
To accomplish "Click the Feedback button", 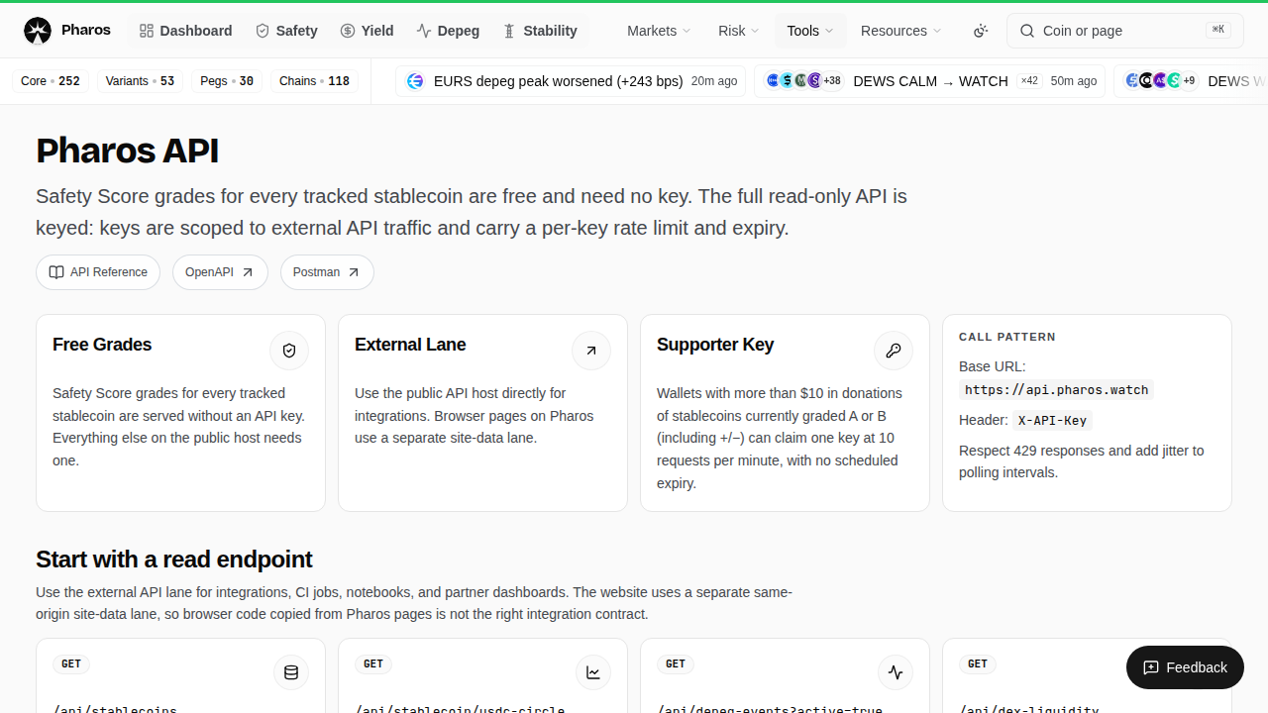I will [x=1185, y=667].
